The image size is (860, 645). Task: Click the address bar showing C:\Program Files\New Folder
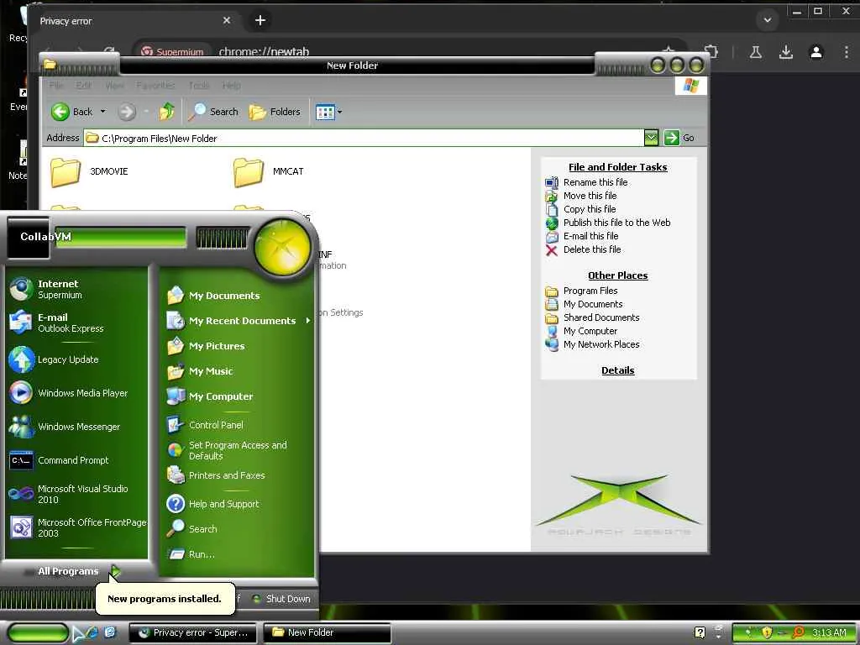click(364, 139)
